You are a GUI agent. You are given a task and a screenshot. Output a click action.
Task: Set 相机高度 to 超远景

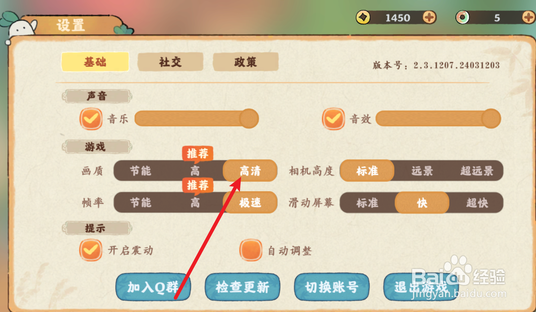pos(477,171)
